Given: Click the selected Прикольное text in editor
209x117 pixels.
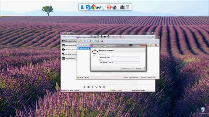Looking at the screenshot, I should click(x=84, y=48).
